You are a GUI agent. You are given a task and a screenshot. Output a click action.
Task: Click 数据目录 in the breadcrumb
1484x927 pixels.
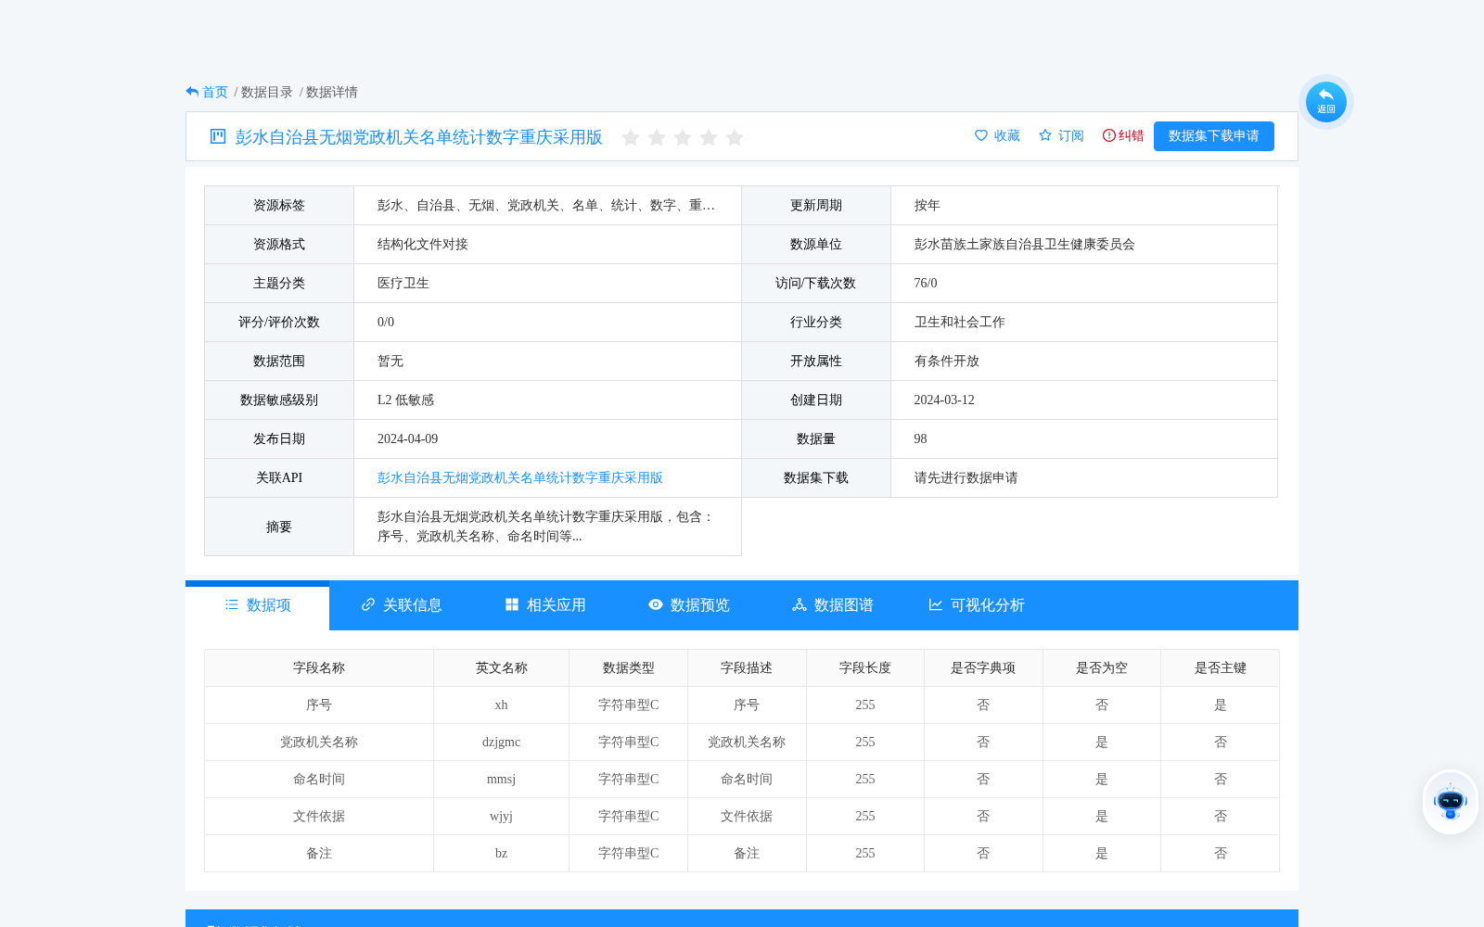(267, 92)
